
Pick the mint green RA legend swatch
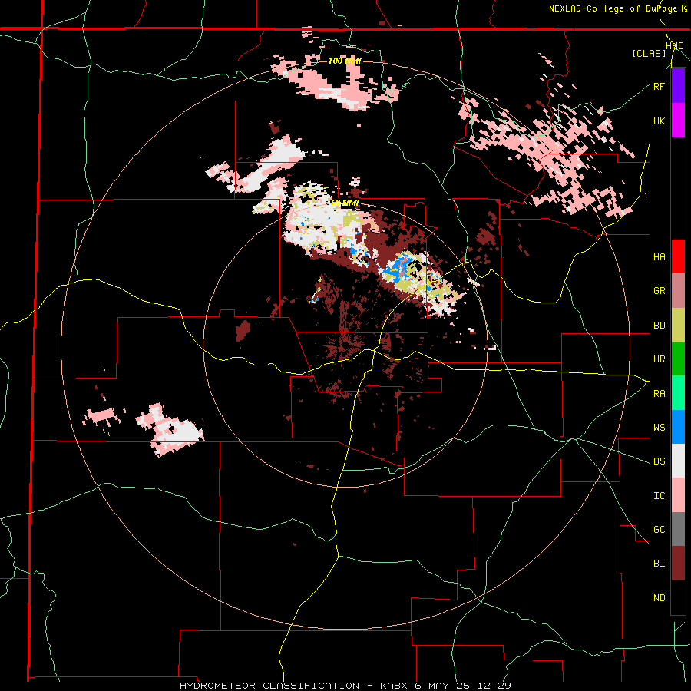[x=678, y=393]
